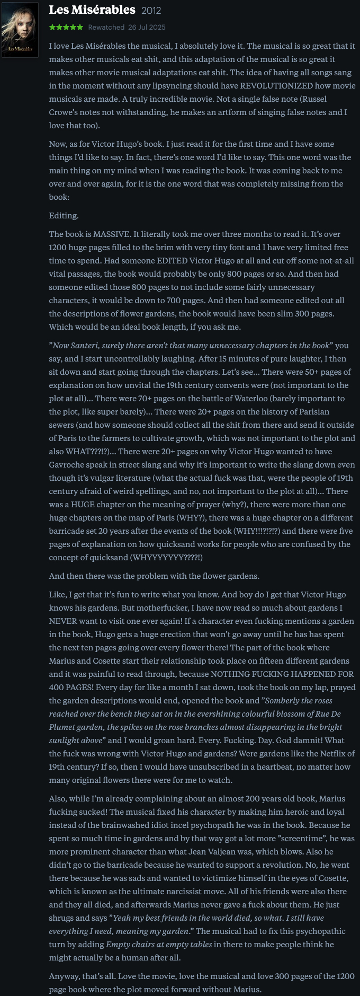Image resolution: width=360 pixels, height=996 pixels.
Task: Click the 2012 release year link
Action: coord(151,11)
